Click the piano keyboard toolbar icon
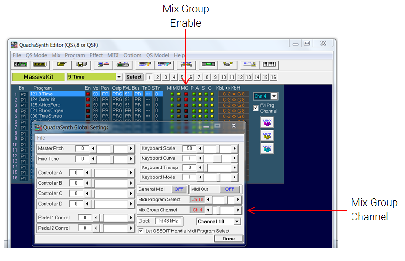Viewport: 405px width, 261px height. coord(269,63)
